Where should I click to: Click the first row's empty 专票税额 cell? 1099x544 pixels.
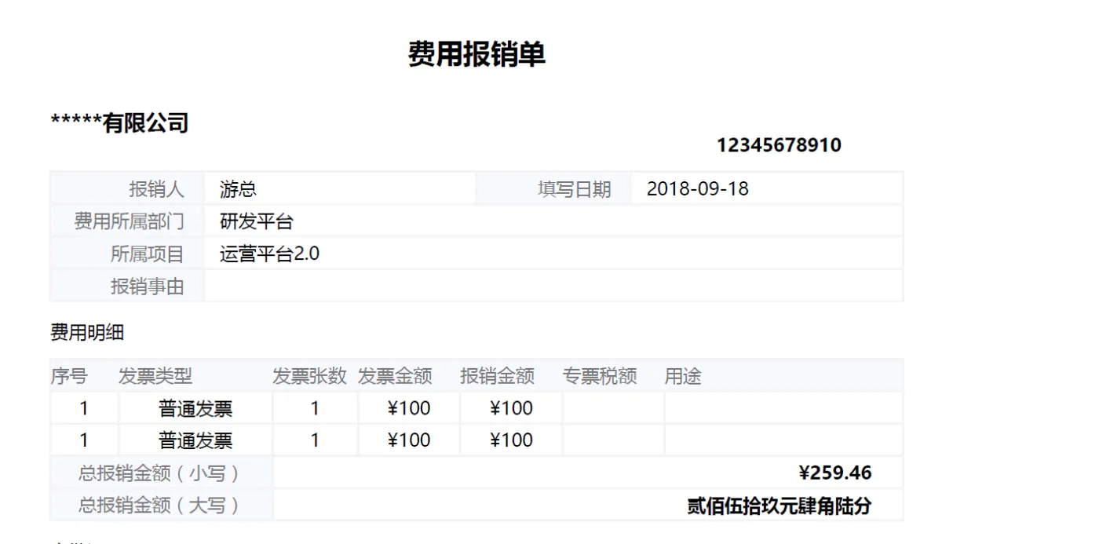(613, 409)
